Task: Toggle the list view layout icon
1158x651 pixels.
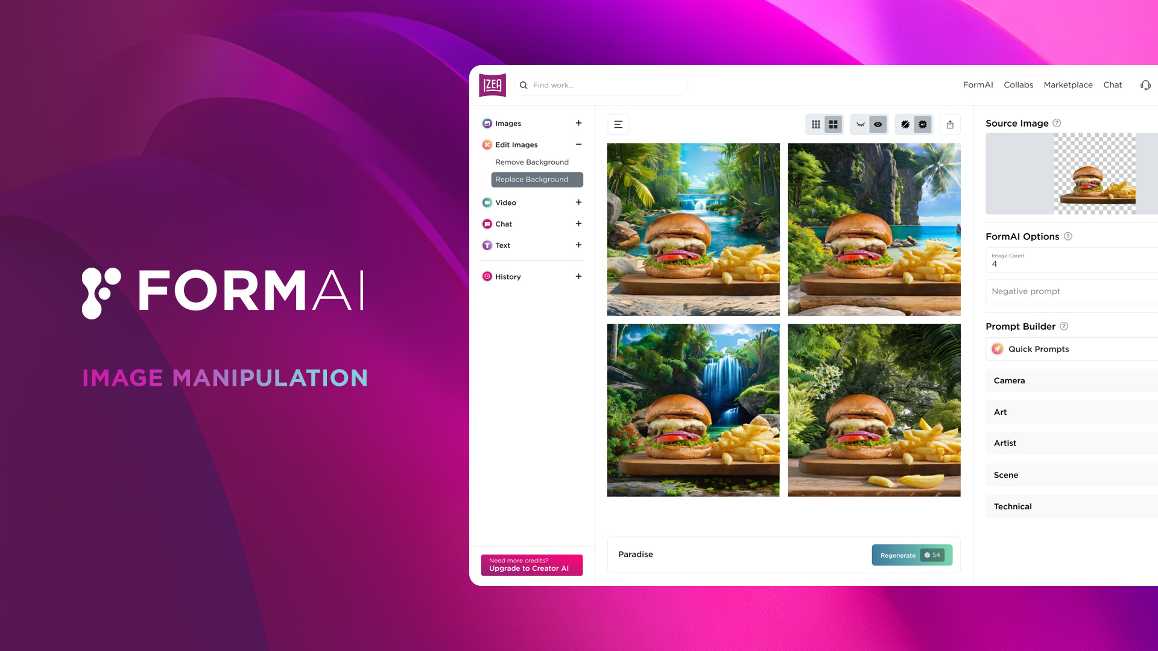Action: click(619, 124)
